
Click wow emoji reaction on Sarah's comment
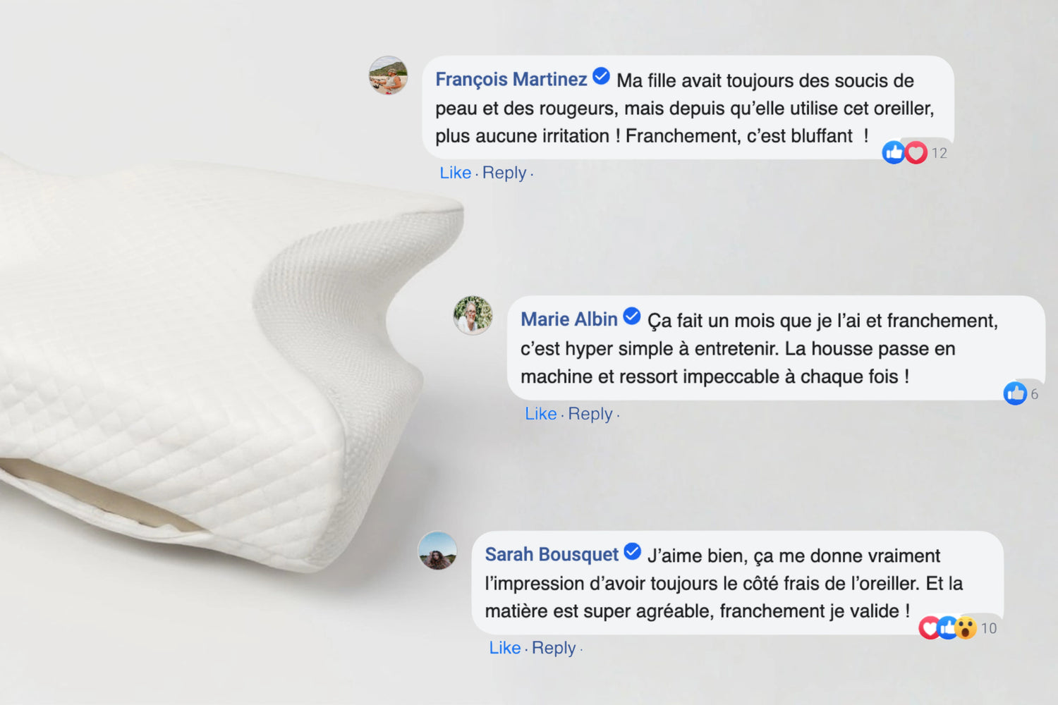tap(966, 627)
